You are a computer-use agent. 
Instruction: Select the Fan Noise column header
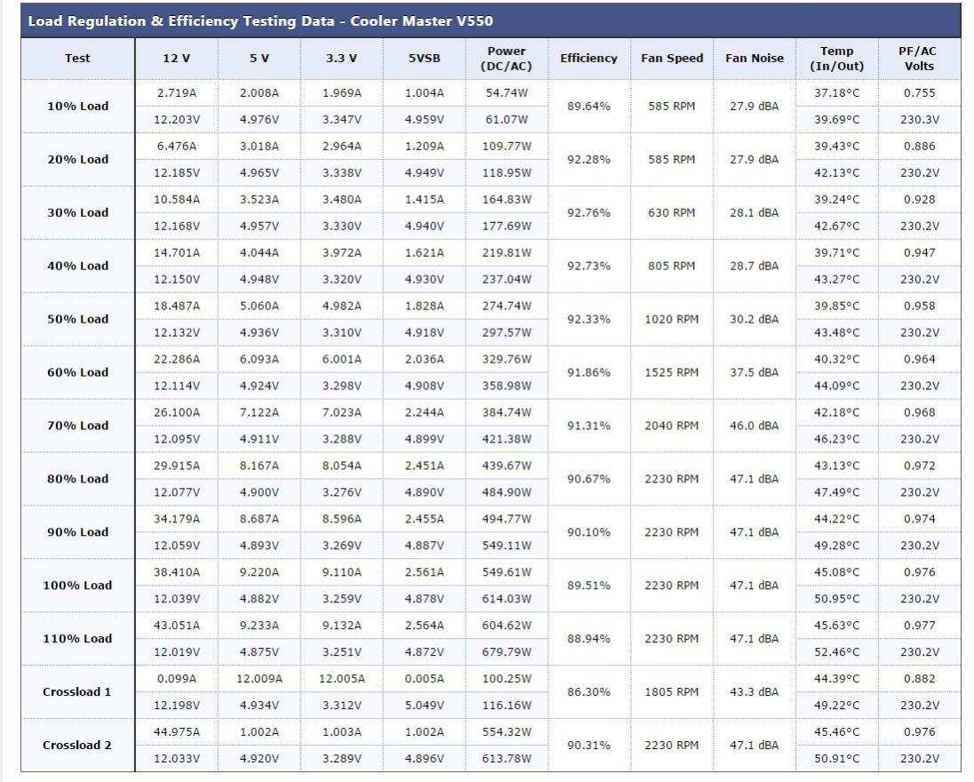(x=754, y=59)
